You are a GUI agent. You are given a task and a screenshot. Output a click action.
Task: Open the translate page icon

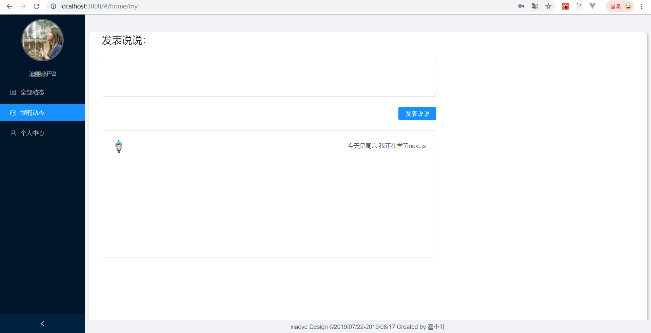click(x=535, y=6)
